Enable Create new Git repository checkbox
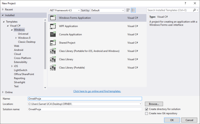 pos(146,113)
